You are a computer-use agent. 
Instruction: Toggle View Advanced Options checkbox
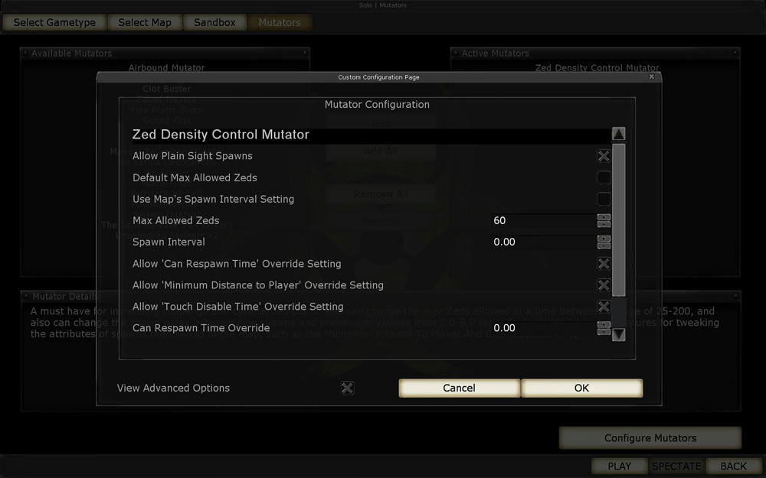click(347, 388)
